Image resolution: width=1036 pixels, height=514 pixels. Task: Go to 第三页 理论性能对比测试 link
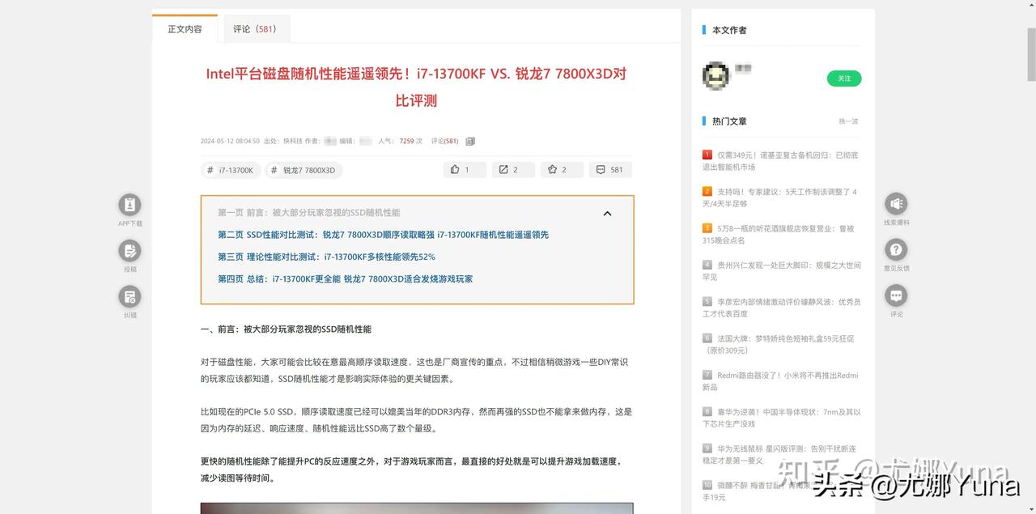[x=326, y=257]
